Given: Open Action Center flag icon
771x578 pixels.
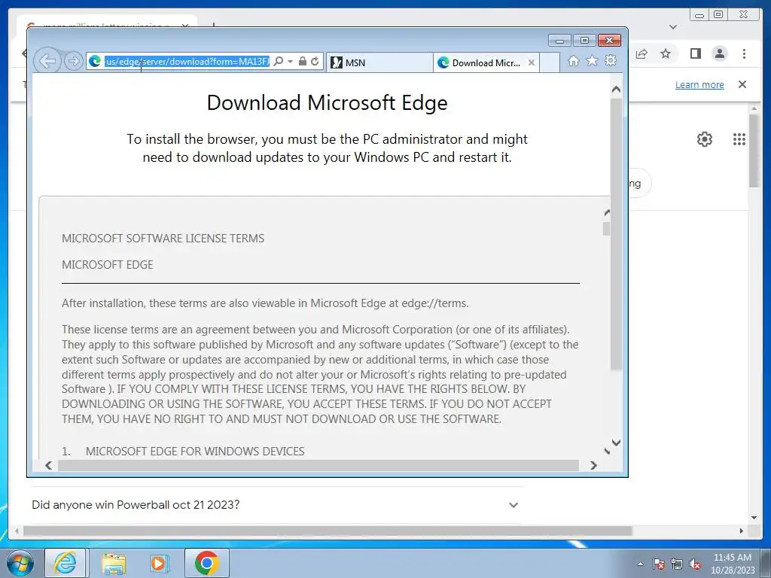Looking at the screenshot, I should (659, 564).
